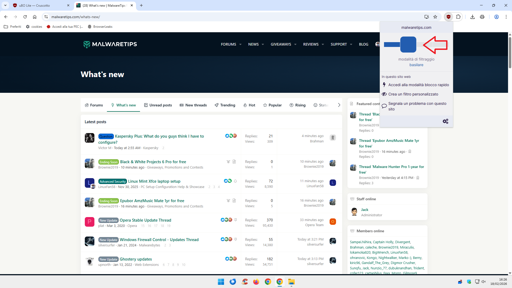Image resolution: width=512 pixels, height=288 pixels.
Task: Close the What's new MalwareTips tab
Action: tap(132, 5)
